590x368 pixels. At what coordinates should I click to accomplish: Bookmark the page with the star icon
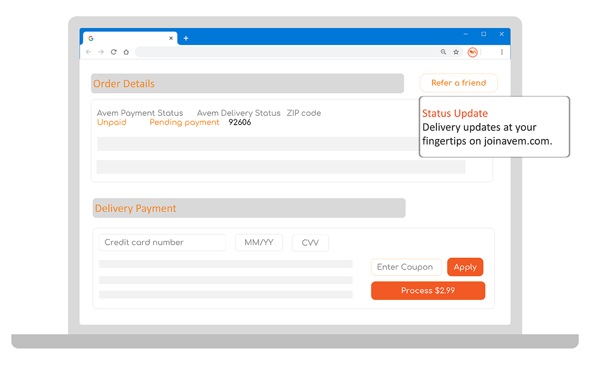[x=456, y=52]
